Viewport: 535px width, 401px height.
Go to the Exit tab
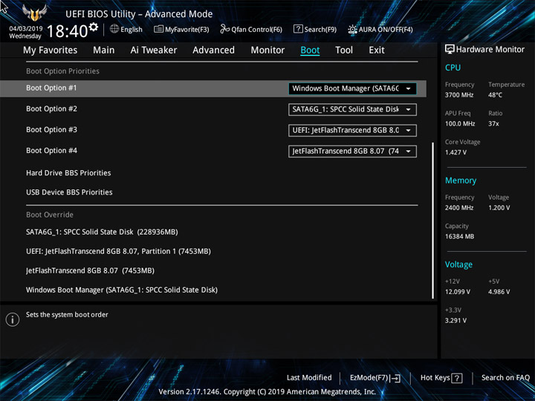[x=377, y=50]
